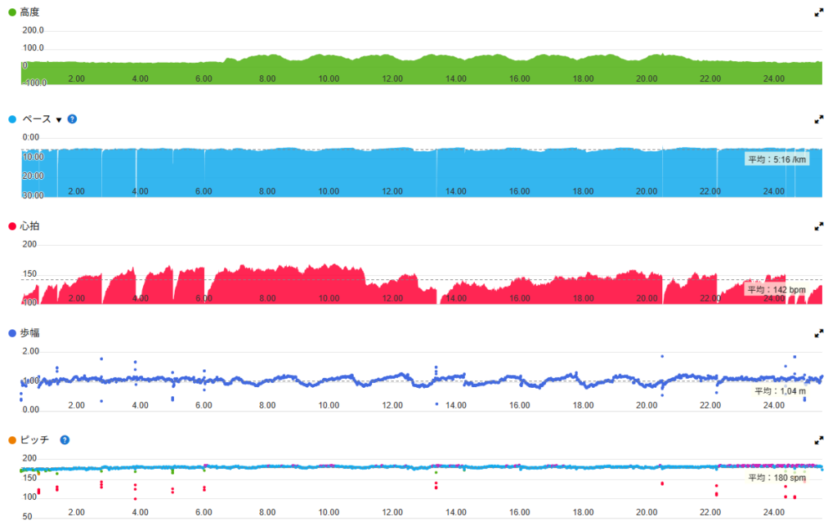Viewport: 837px width, 530px height.
Task: Expand the 高度 elevation chart to fullscreen
Action: pos(818,12)
